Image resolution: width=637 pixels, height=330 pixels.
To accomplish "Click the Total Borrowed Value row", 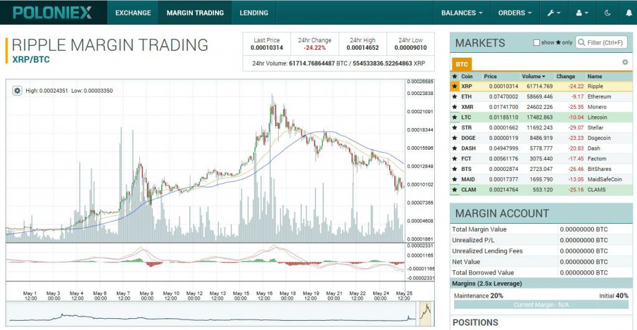I will 541,273.
